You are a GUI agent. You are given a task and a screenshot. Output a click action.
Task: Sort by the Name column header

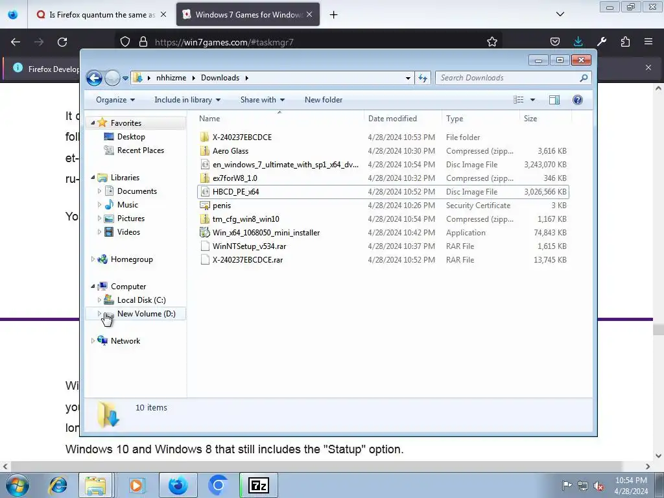[279, 119]
